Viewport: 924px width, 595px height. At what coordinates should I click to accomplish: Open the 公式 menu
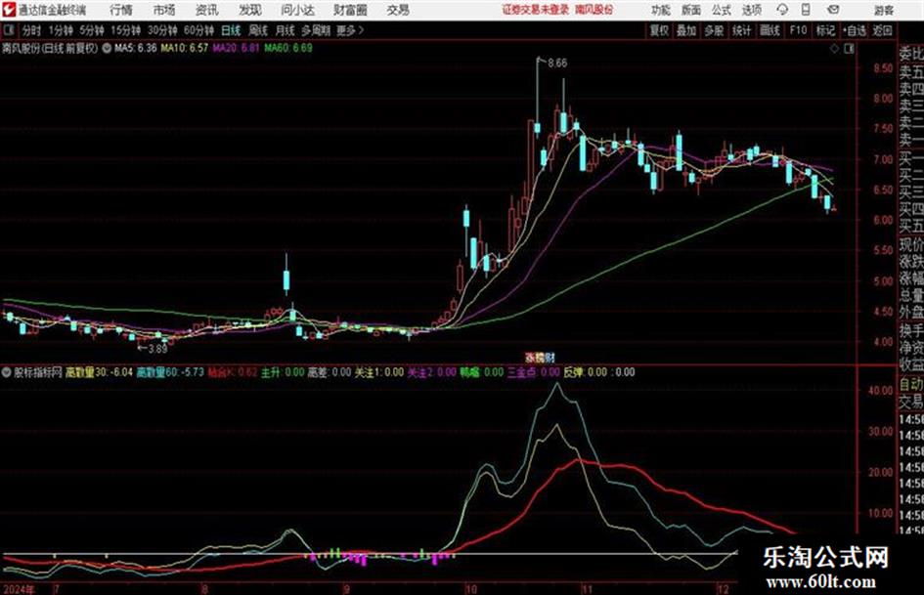722,10
